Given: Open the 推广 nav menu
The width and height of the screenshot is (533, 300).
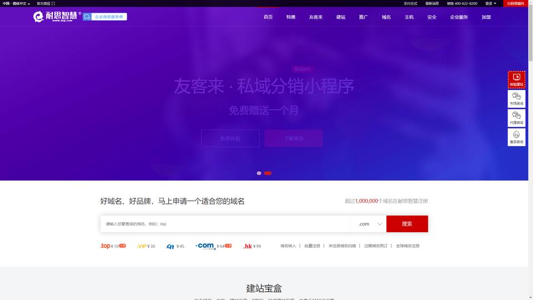Looking at the screenshot, I should [363, 17].
